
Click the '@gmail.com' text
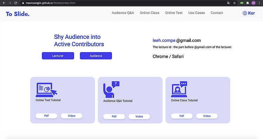188,41
